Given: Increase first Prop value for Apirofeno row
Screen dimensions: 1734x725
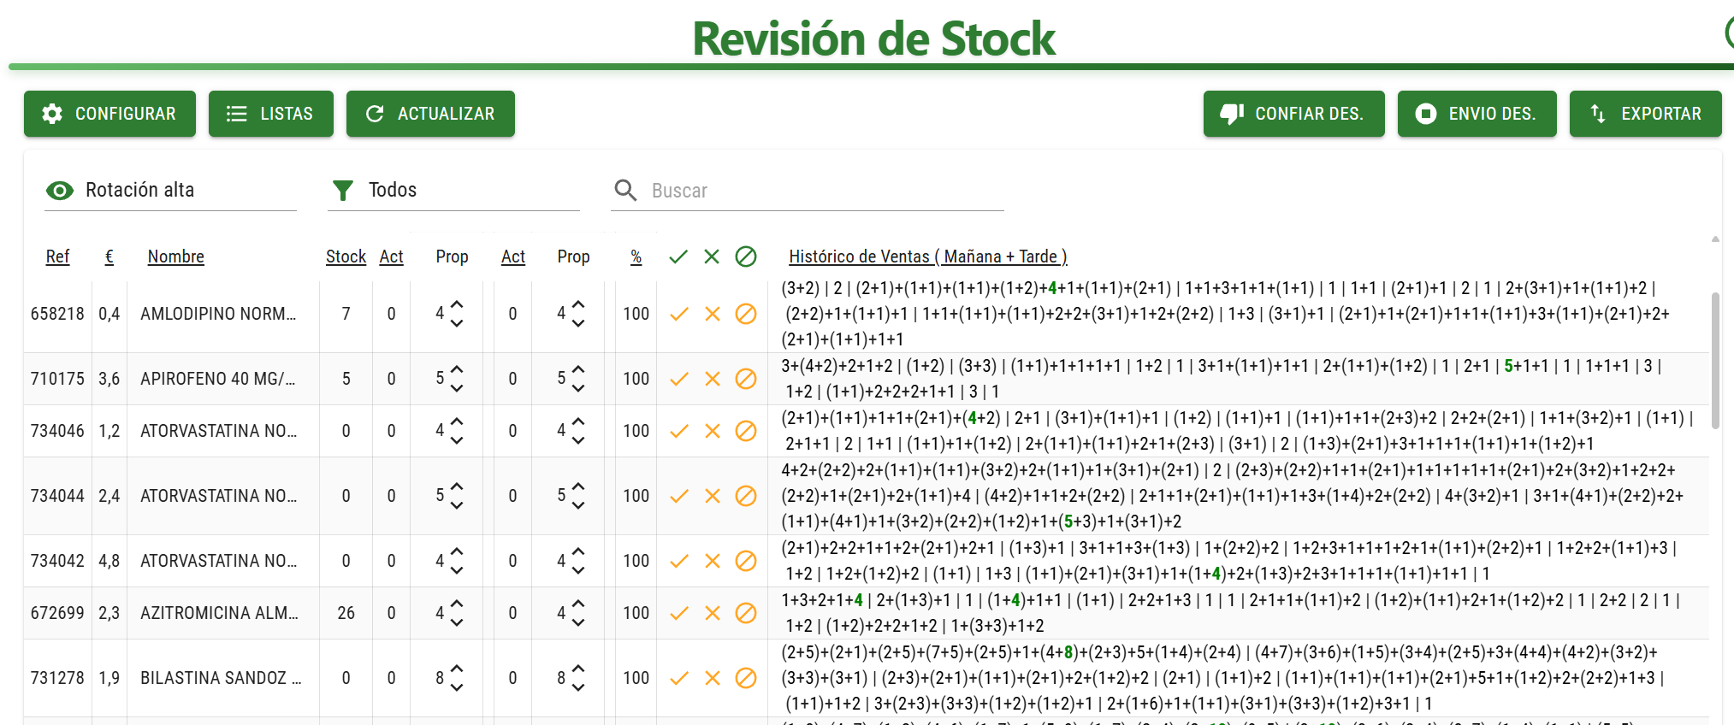Looking at the screenshot, I should pos(457,369).
